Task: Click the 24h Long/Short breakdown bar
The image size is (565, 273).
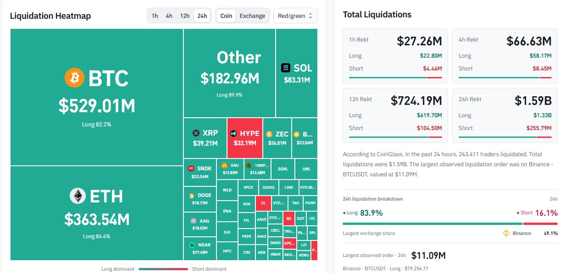Action: click(x=450, y=224)
